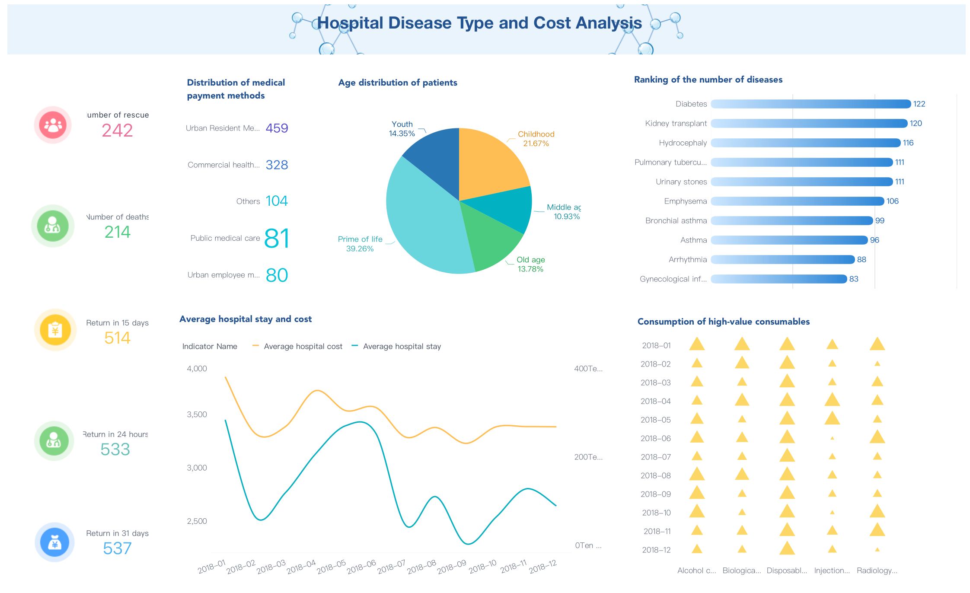Screen dimensions: 970x593
Task: Click the Injection... column label
Action: tap(832, 571)
